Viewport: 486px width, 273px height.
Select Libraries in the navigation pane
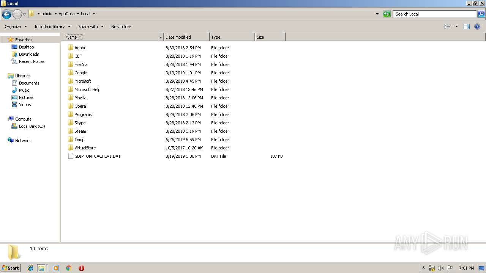point(23,76)
